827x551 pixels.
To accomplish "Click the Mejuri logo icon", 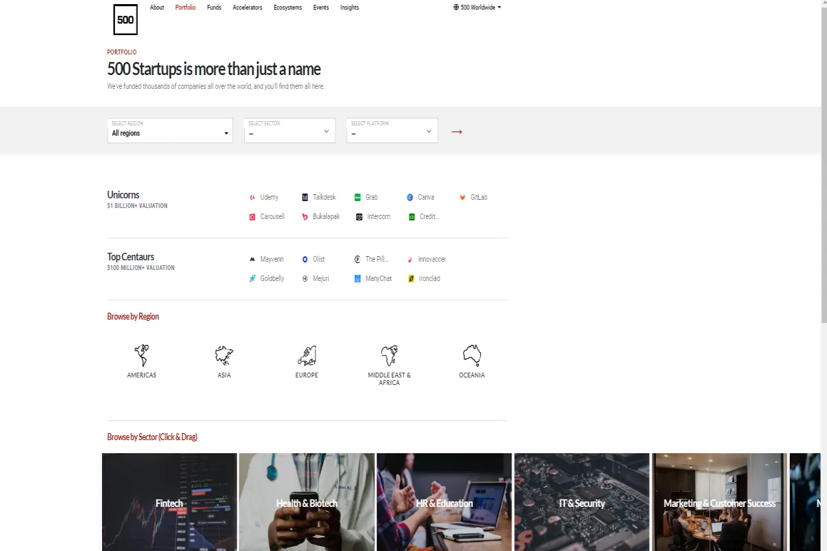I will [305, 279].
